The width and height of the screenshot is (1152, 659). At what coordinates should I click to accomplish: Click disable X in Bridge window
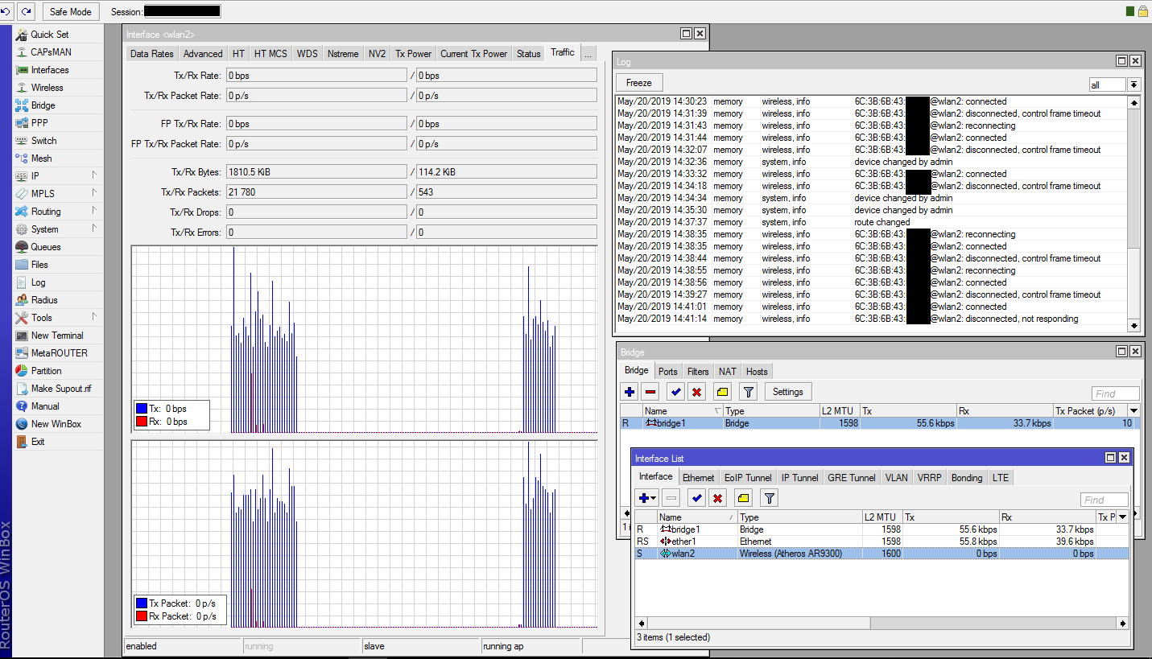tap(697, 392)
